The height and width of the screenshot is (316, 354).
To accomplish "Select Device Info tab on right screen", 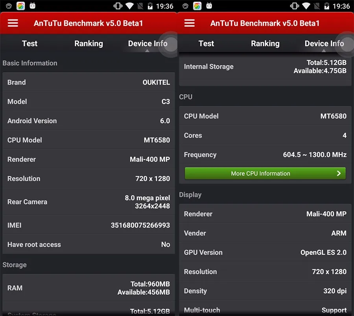I will coord(324,43).
